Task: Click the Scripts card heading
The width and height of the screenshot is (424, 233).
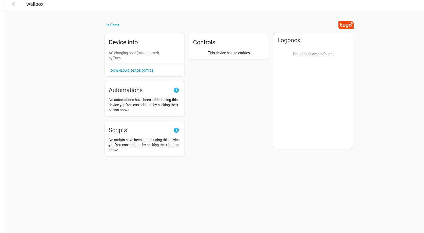Action: pyautogui.click(x=118, y=130)
